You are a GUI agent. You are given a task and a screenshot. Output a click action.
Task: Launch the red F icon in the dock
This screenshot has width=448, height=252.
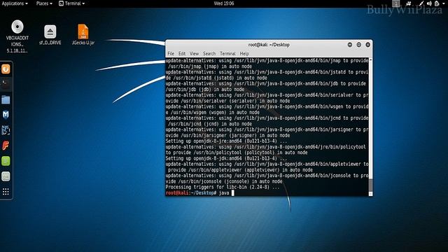point(6,146)
